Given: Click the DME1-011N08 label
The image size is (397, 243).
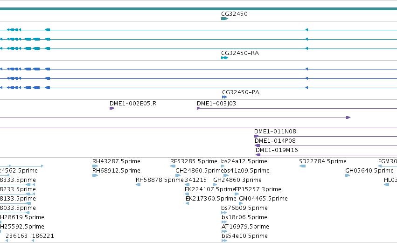Looking at the screenshot, I should 275,132.
